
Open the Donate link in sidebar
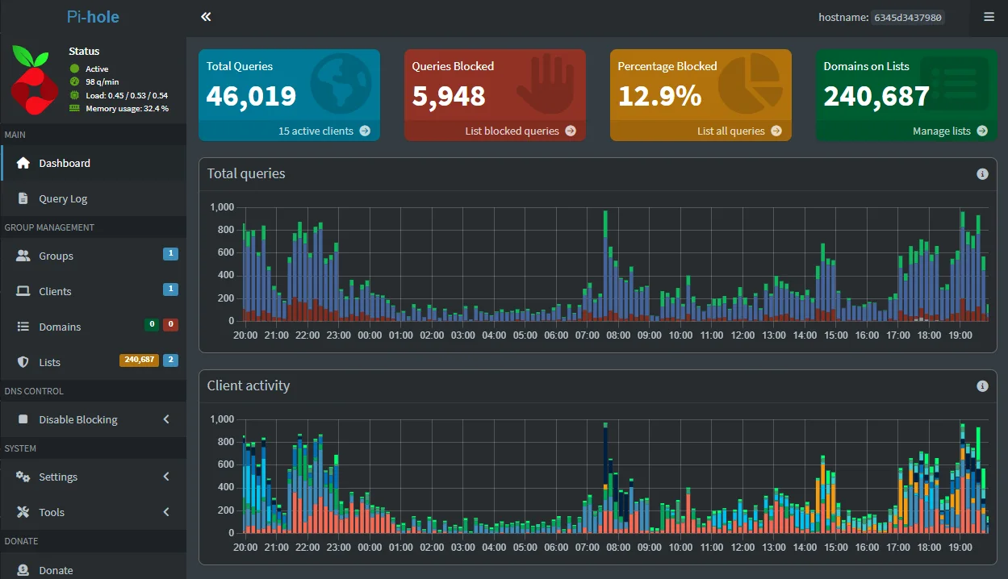94,570
